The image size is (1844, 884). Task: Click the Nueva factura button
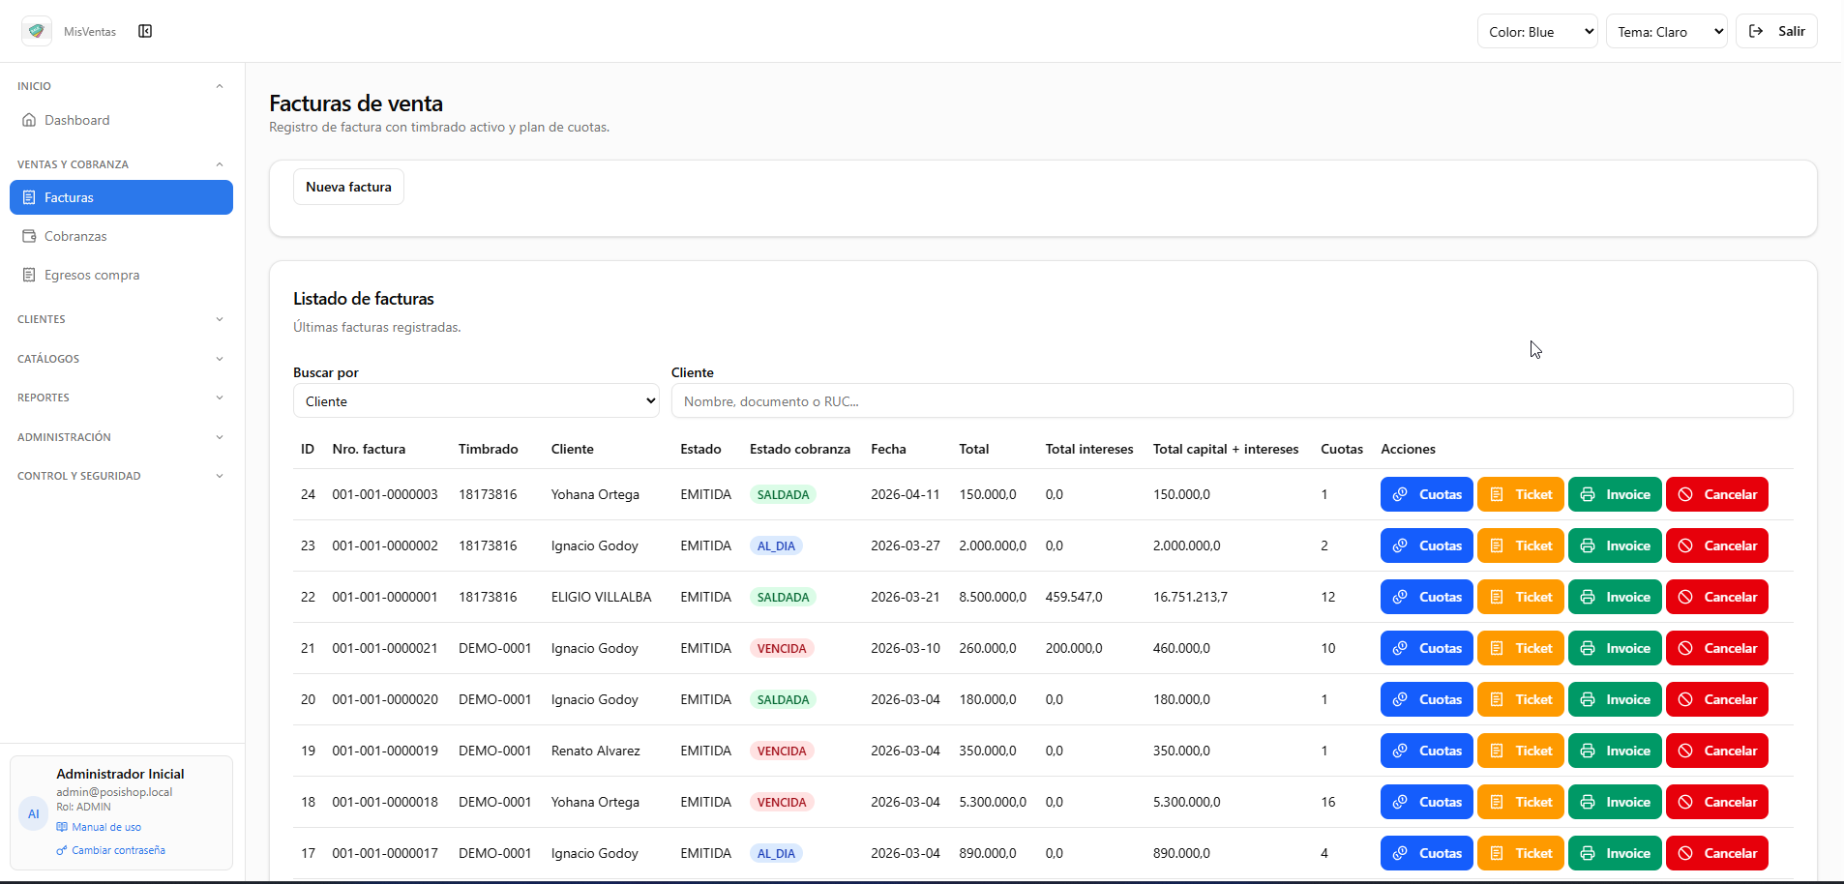pyautogui.click(x=348, y=187)
